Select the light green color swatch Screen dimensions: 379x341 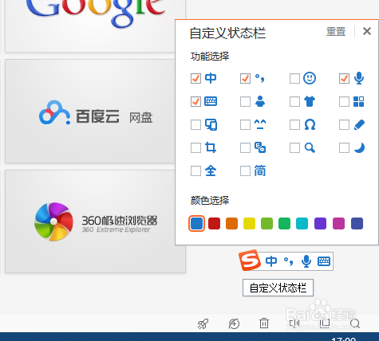click(266, 223)
